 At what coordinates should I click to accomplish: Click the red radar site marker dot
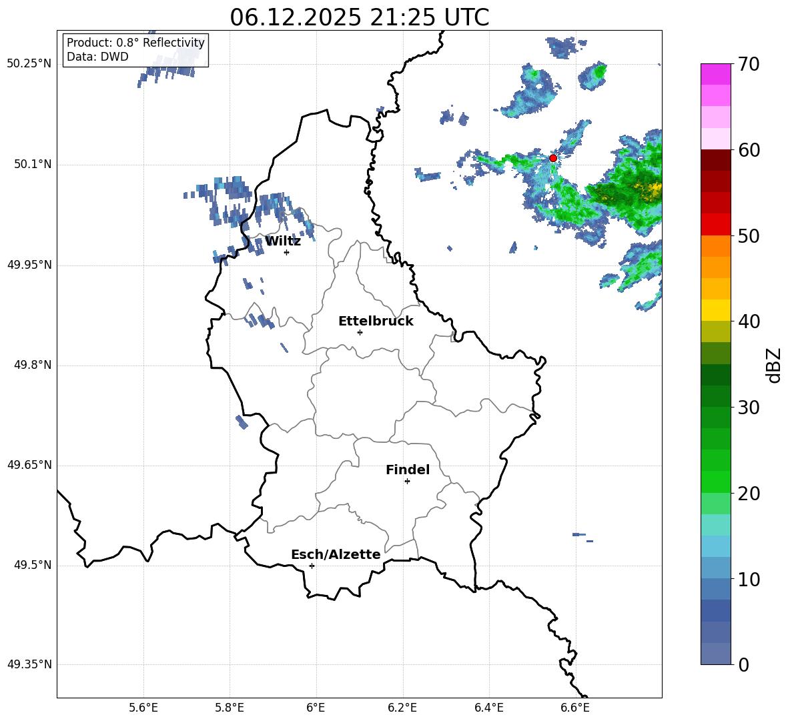(552, 158)
